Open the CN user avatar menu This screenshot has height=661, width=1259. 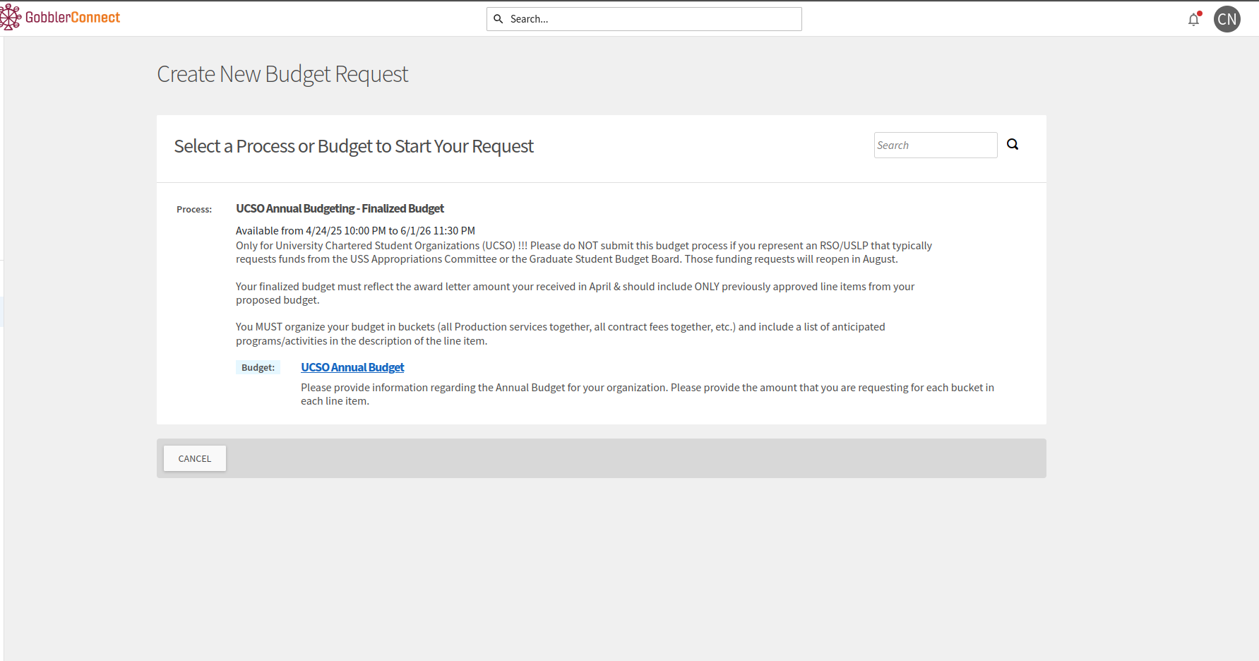[x=1227, y=19]
